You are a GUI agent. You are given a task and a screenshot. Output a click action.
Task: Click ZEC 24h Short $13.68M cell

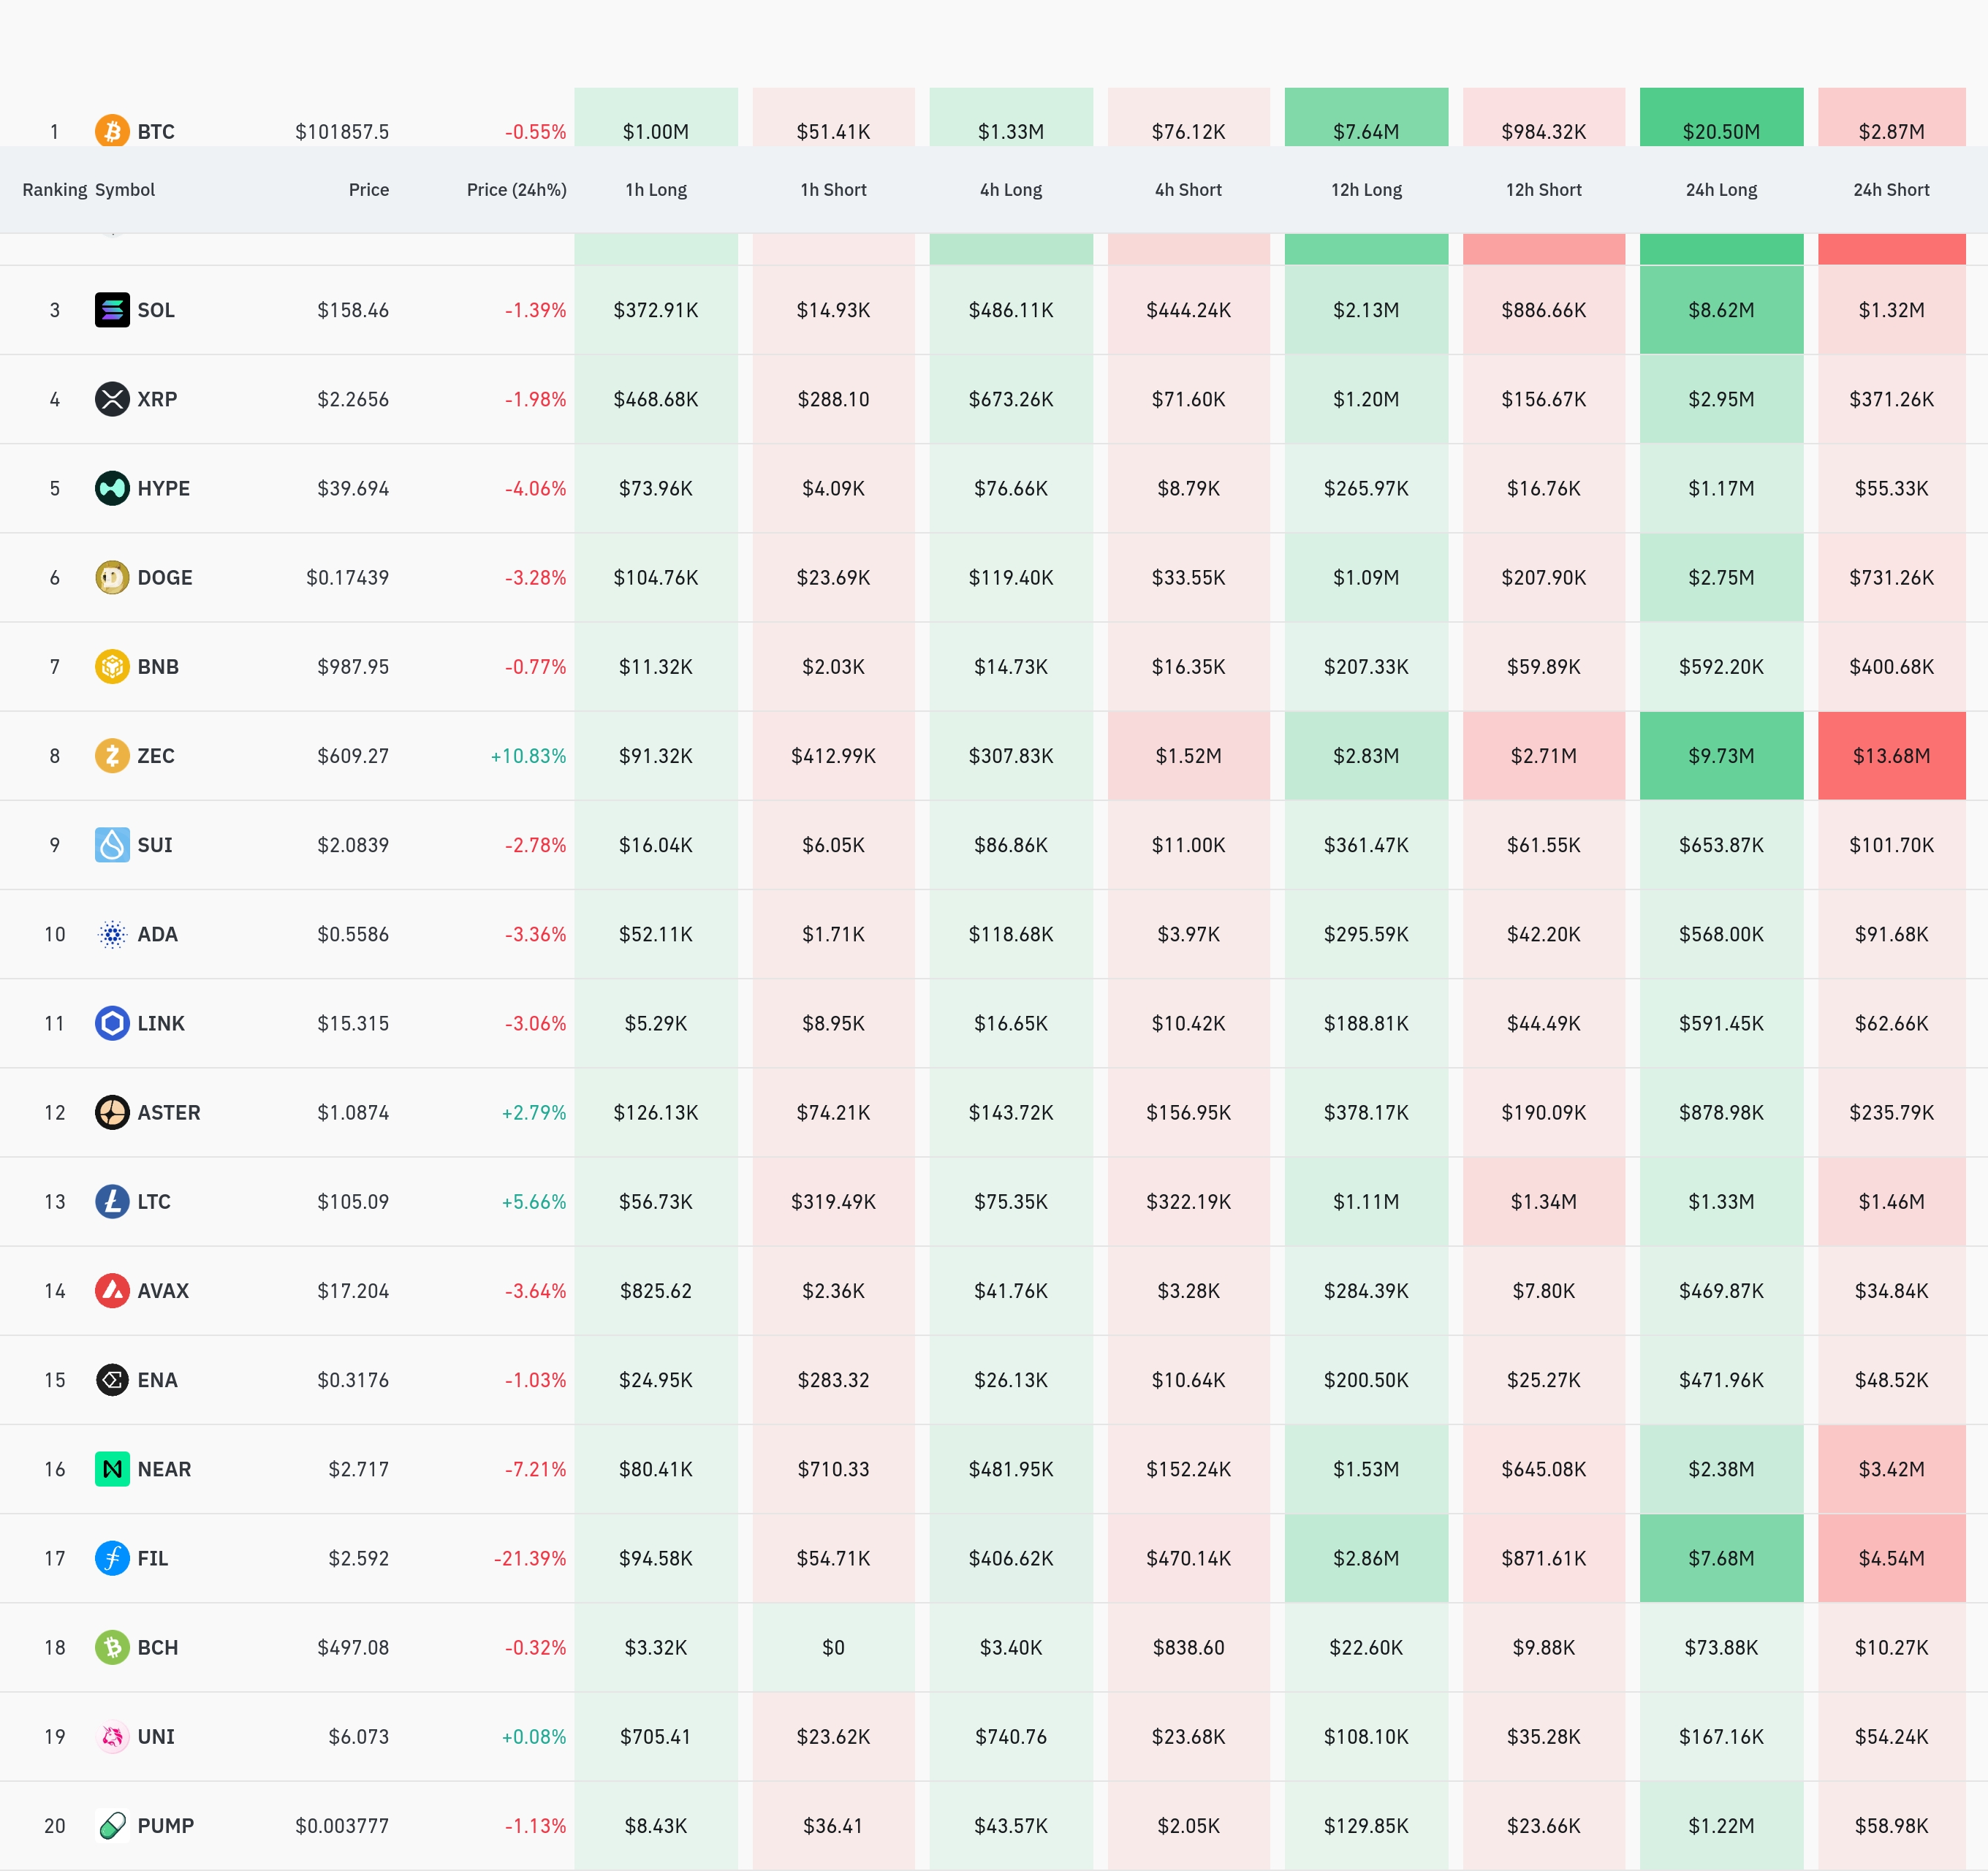click(x=1891, y=755)
